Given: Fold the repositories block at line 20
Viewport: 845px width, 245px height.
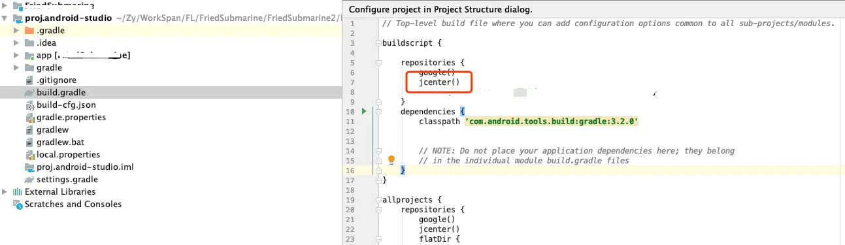Looking at the screenshot, I should click(x=378, y=210).
